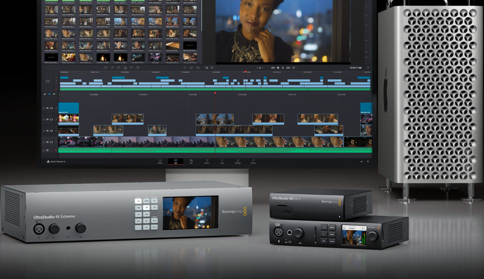Click AUDIO button on lower UltraStudio unit
Screen dimensions: 484x279
point(332,241)
